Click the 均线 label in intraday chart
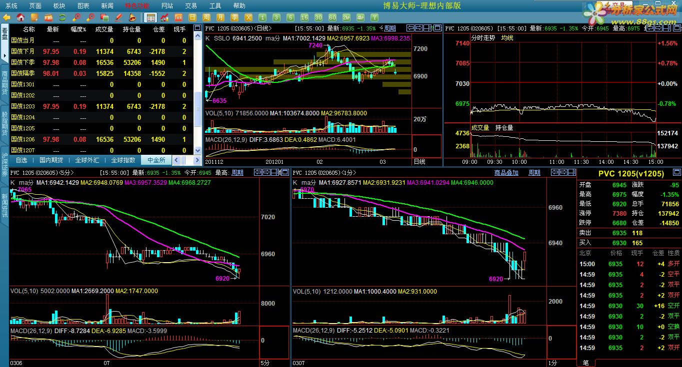This screenshot has width=682, height=367. [x=507, y=38]
